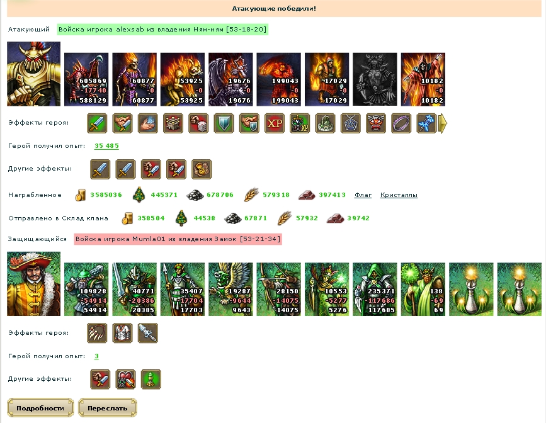
Task: Click the Подробности button
Action: 40,408
